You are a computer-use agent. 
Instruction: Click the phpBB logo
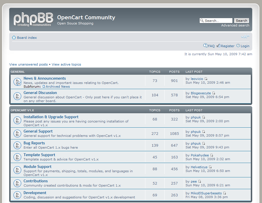click(x=33, y=19)
